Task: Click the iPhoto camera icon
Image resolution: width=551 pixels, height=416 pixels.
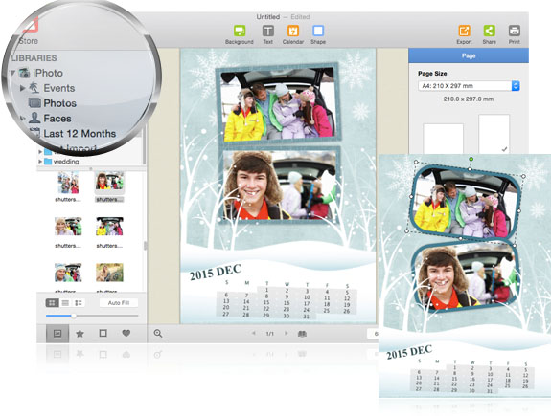Action: [24, 73]
